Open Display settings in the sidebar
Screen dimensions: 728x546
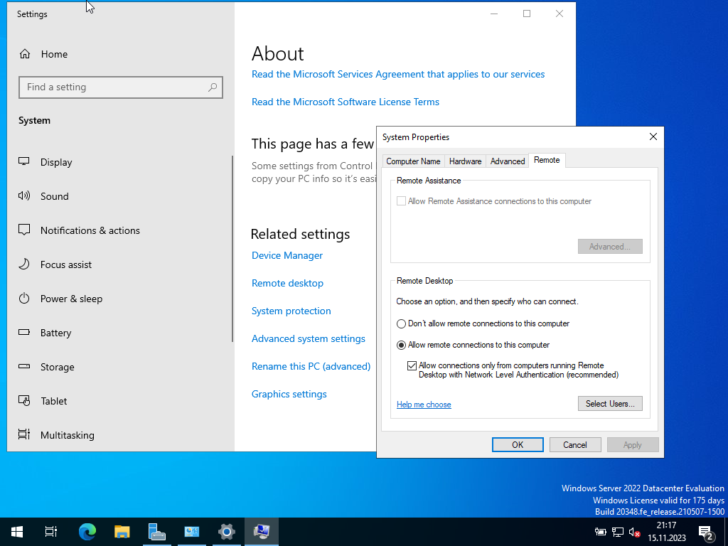[x=45, y=162]
